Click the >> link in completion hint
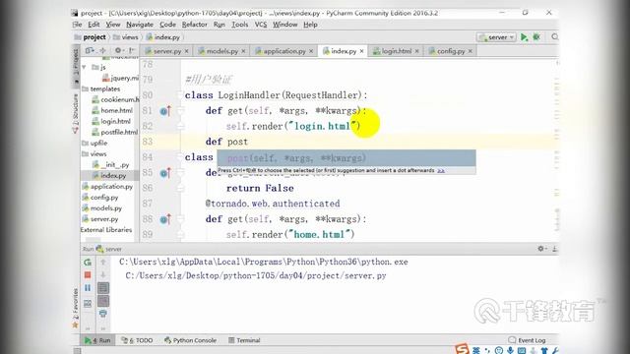 [x=441, y=170]
